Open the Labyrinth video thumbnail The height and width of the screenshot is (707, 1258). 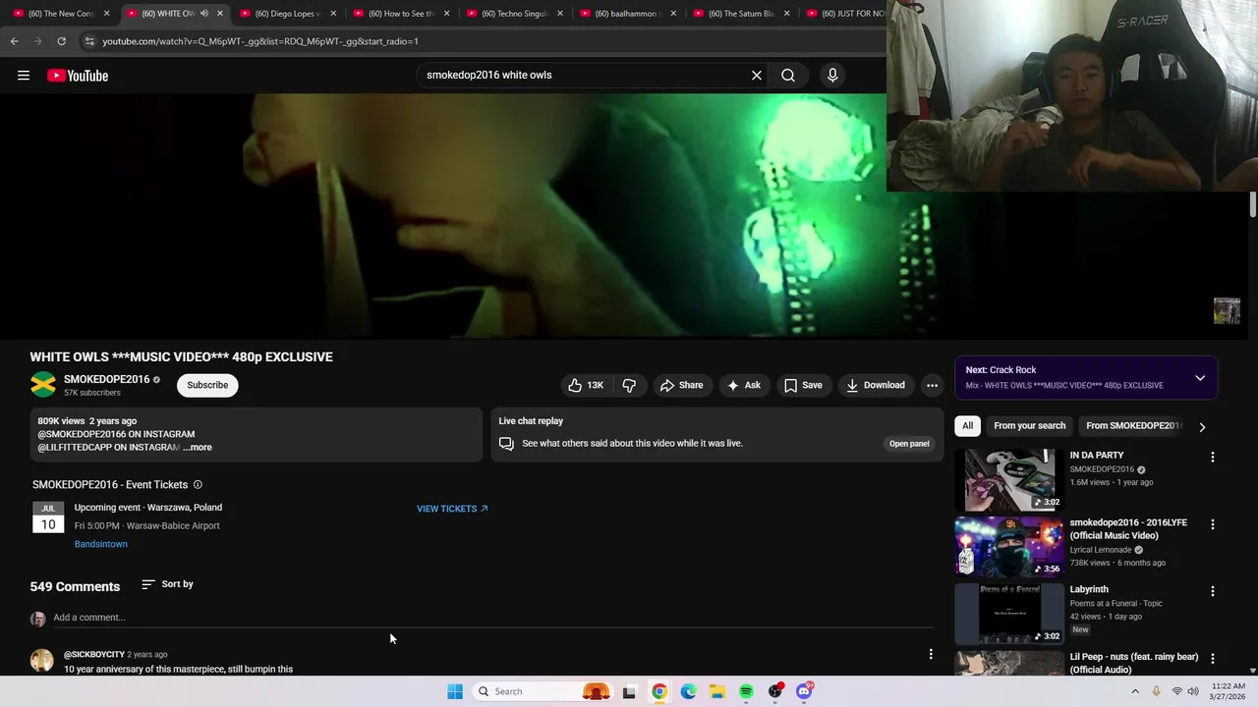coord(1009,614)
